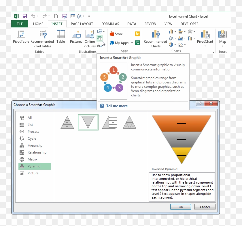
Task: Insert a pie chart
Action: click(x=171, y=45)
